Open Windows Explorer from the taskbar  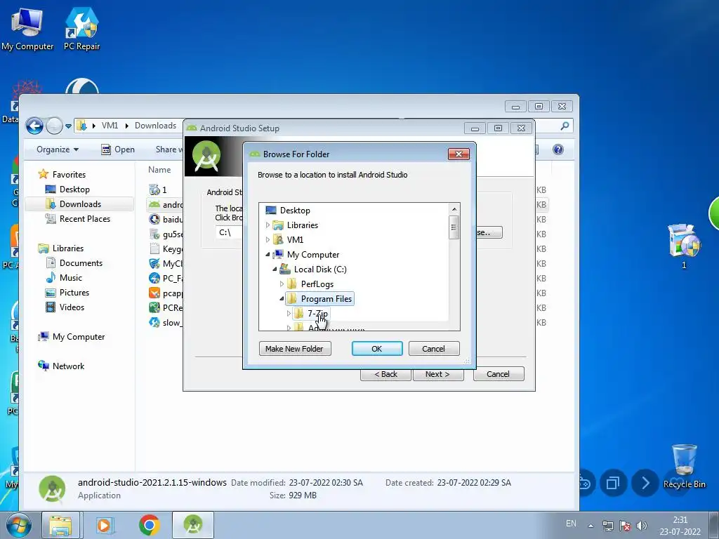[60, 525]
